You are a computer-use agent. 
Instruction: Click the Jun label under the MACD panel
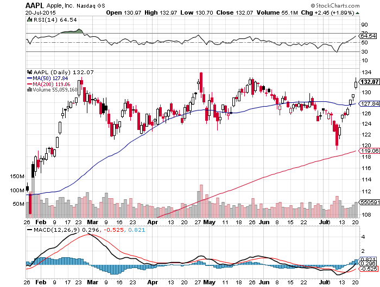[264, 282]
